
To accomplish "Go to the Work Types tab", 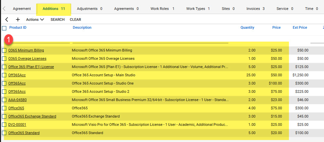I will (198, 9).
